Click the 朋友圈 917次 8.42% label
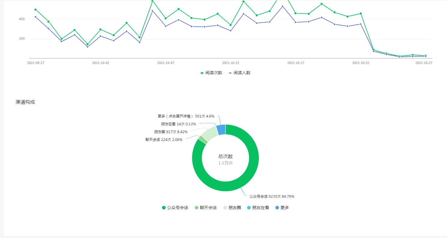 click(x=171, y=132)
